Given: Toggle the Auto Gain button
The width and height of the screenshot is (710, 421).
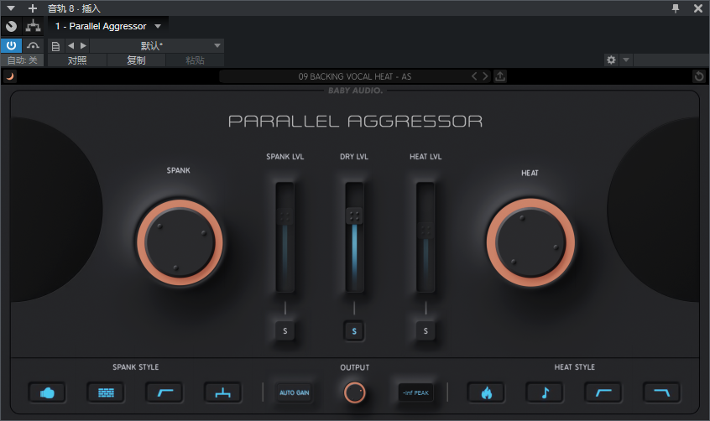Looking at the screenshot, I should (x=295, y=392).
